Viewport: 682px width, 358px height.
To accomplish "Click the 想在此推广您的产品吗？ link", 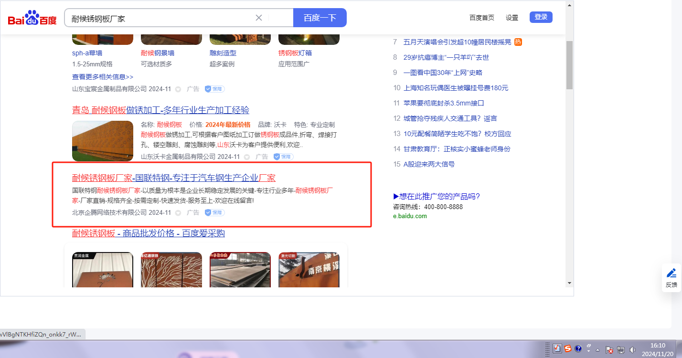I will (437, 196).
